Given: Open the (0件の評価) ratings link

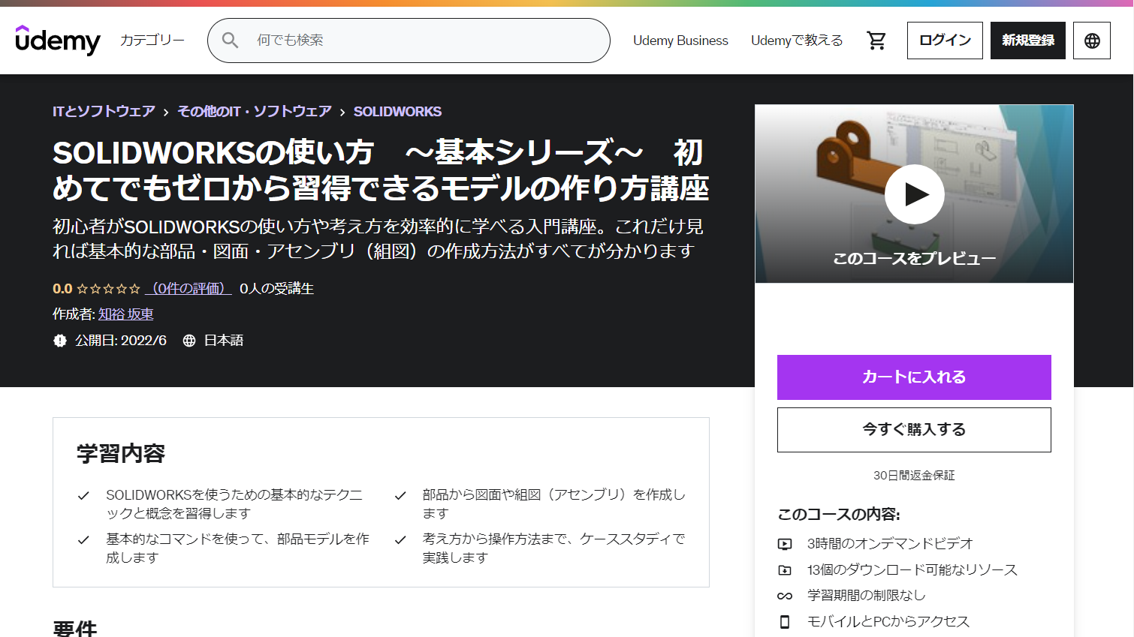Looking at the screenshot, I should pos(188,288).
